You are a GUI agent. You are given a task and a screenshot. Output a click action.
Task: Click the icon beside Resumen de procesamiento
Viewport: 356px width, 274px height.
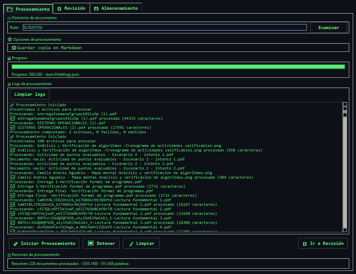click(x=9, y=255)
